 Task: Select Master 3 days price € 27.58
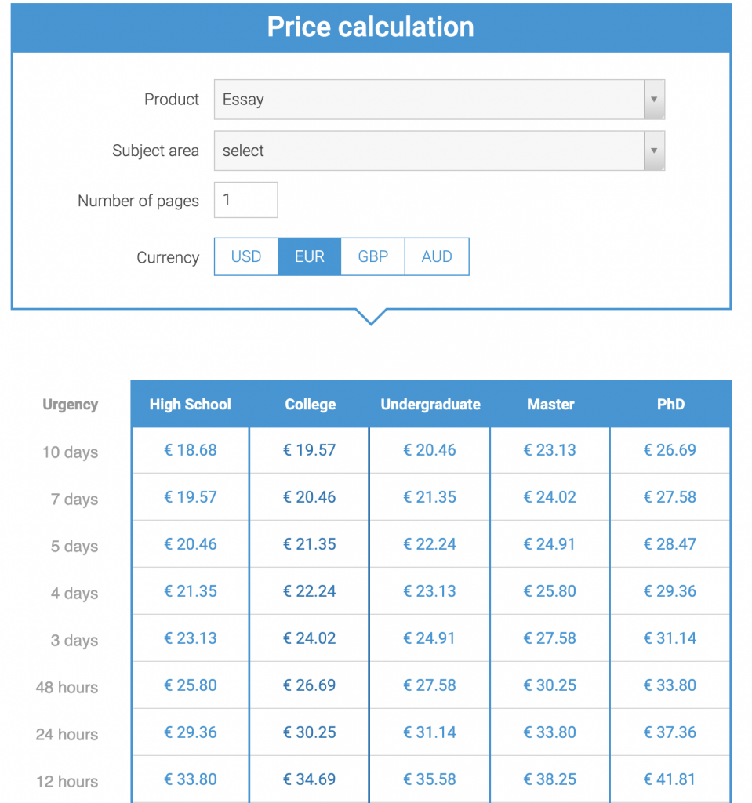[550, 638]
